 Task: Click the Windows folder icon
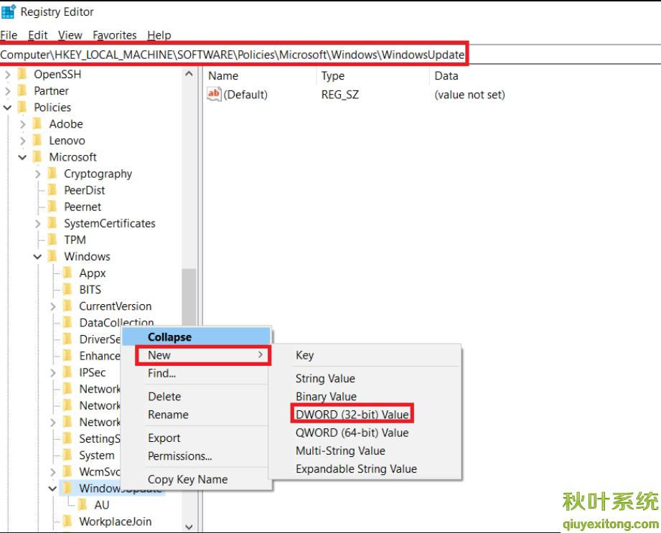52,256
